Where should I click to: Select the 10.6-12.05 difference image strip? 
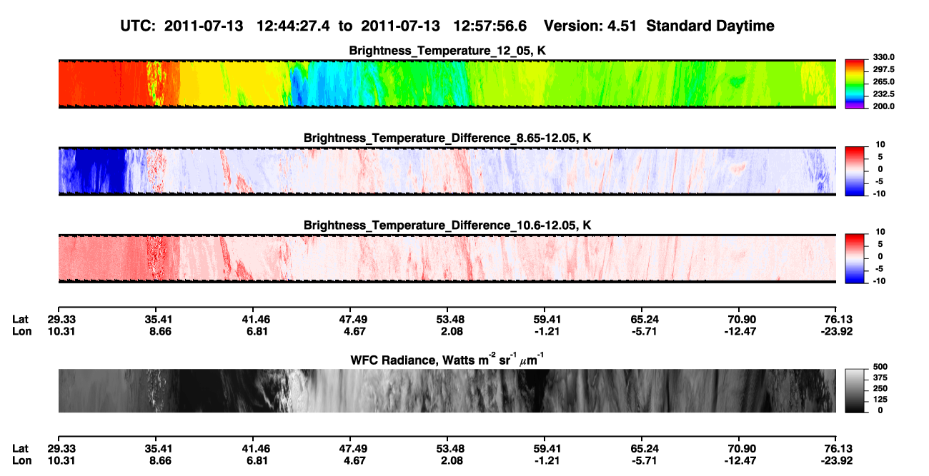pos(447,258)
